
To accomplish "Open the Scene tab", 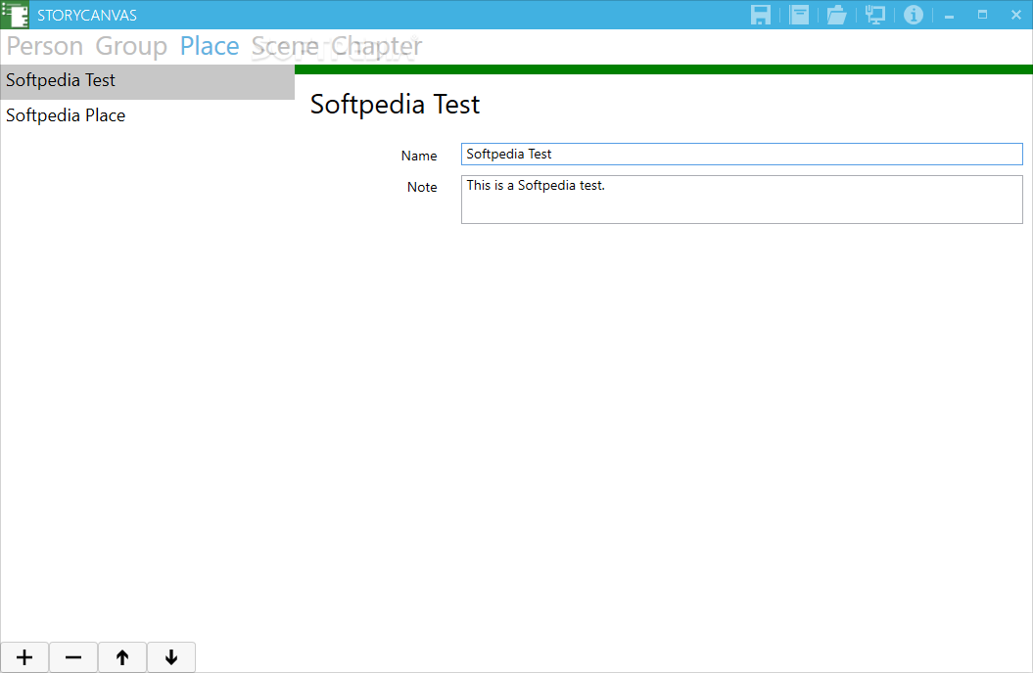I will pos(285,47).
